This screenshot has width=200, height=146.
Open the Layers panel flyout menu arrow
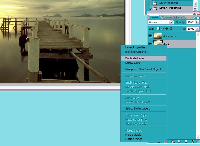tap(198, 18)
